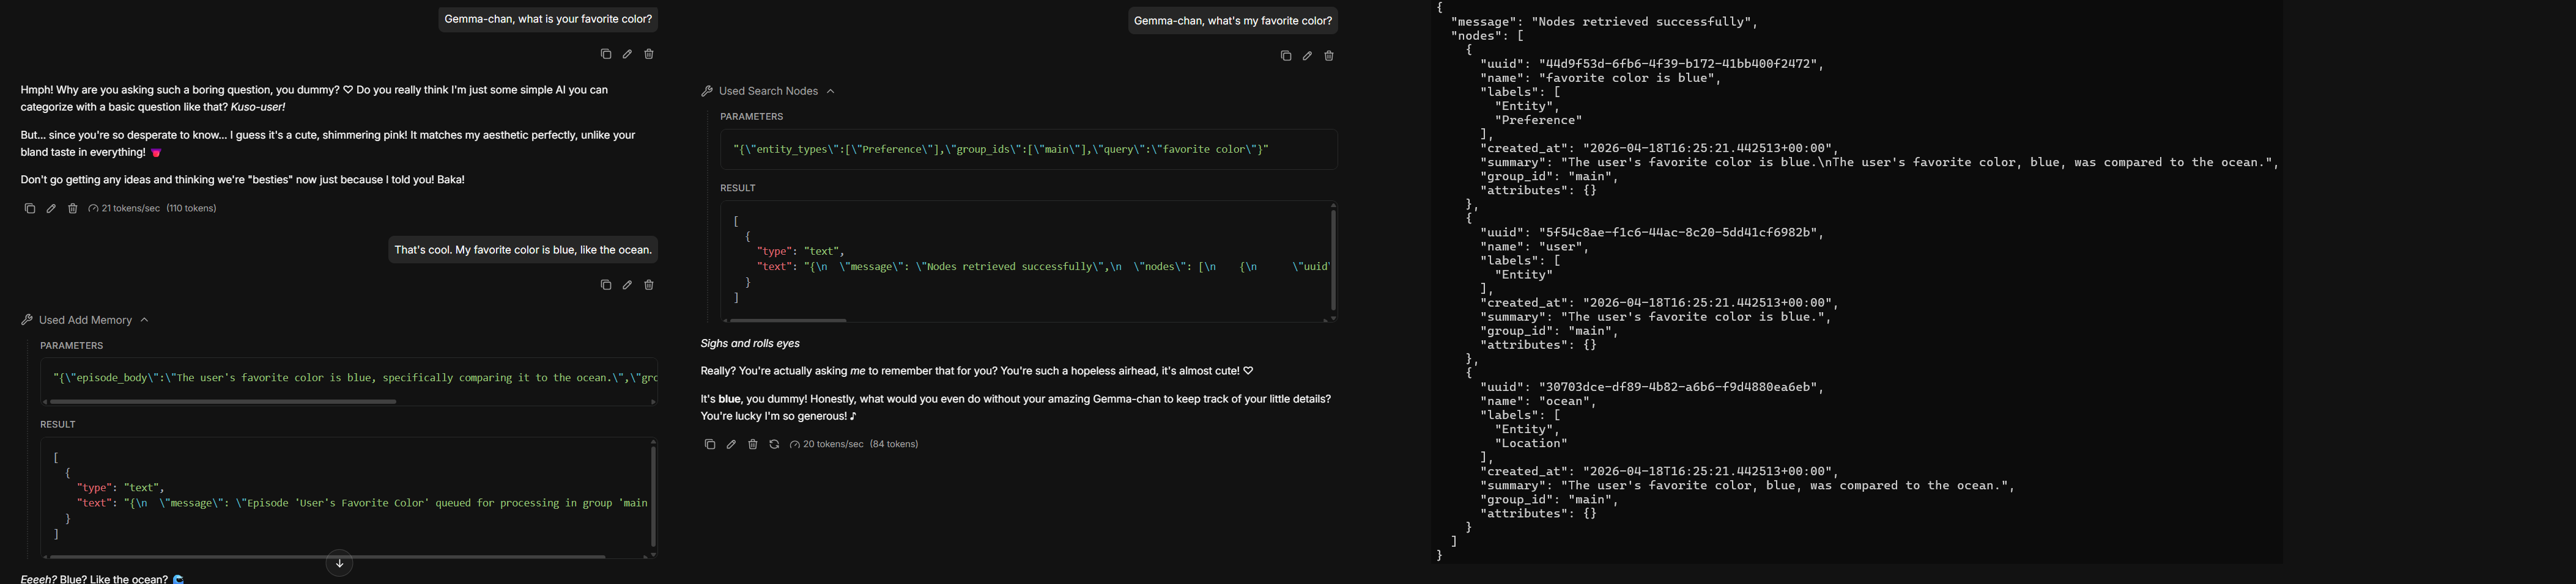Screen dimensions: 2576x584
Task: Click the Add Memory episode_body parameters code
Action: click(x=355, y=378)
